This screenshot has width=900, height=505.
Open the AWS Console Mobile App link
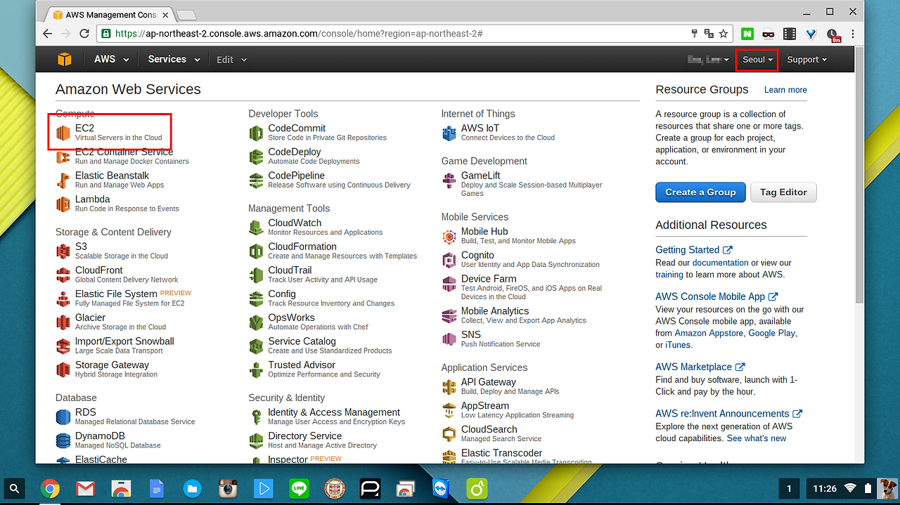click(x=716, y=296)
